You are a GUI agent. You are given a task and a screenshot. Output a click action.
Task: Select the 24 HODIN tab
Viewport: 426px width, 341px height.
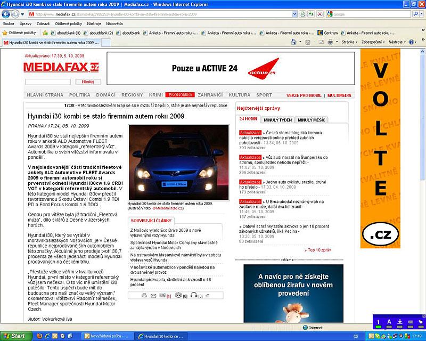248,119
